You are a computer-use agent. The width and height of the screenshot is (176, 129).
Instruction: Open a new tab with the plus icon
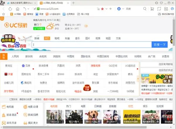(x=73, y=3)
